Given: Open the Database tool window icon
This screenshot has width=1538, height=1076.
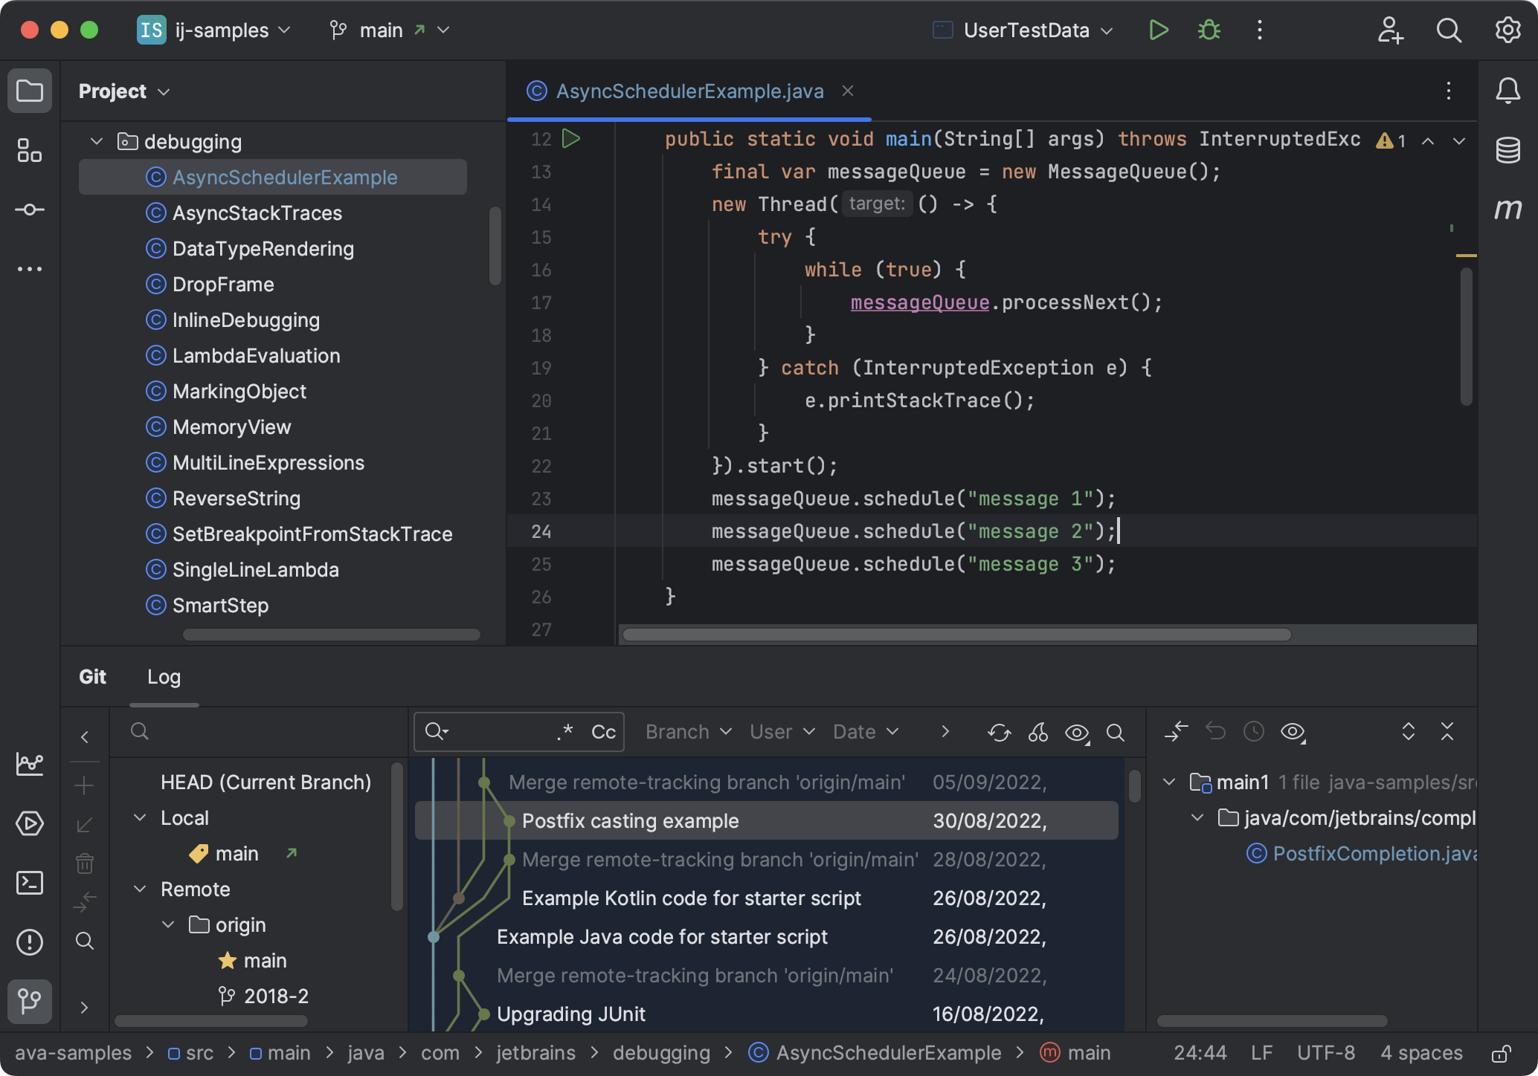Looking at the screenshot, I should (1509, 150).
